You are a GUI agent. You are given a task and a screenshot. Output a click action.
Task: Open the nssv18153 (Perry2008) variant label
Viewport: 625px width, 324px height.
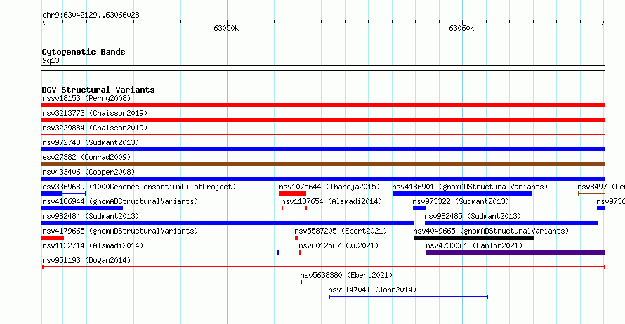coord(86,98)
